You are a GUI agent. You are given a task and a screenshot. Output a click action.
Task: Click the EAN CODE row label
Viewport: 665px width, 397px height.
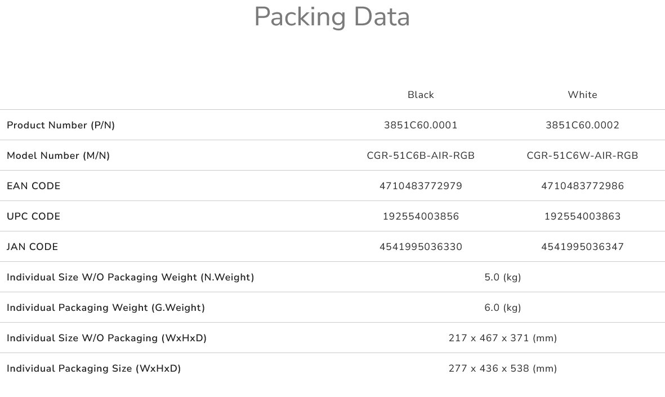34,186
